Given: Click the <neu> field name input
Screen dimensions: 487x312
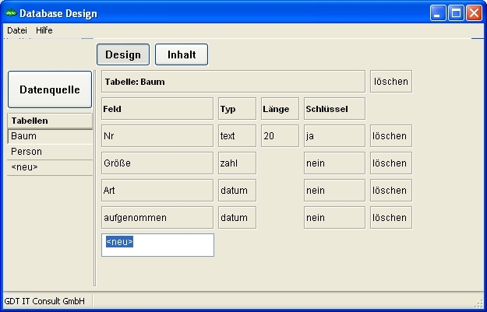Looking at the screenshot, I should [157, 244].
